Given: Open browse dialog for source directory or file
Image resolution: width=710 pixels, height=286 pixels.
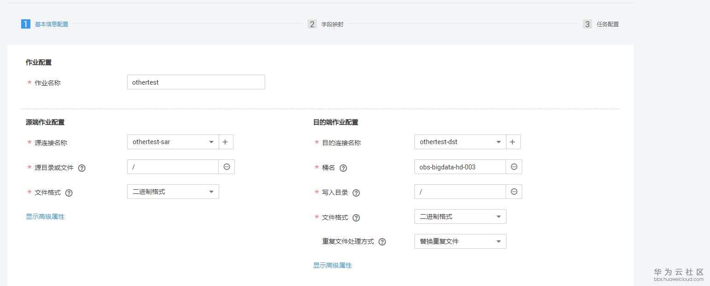Looking at the screenshot, I should point(227,167).
